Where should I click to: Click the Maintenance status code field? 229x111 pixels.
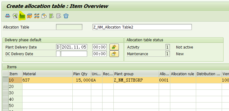click(168, 54)
